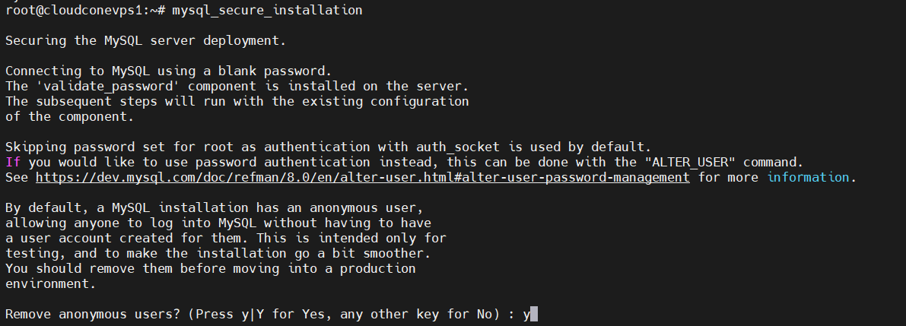
Task: Click the typed 'y' answer character
Action: pos(526,314)
